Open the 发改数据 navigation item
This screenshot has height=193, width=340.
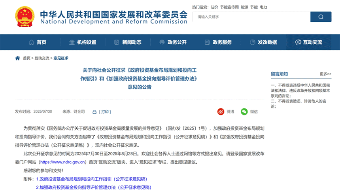tap(263, 42)
